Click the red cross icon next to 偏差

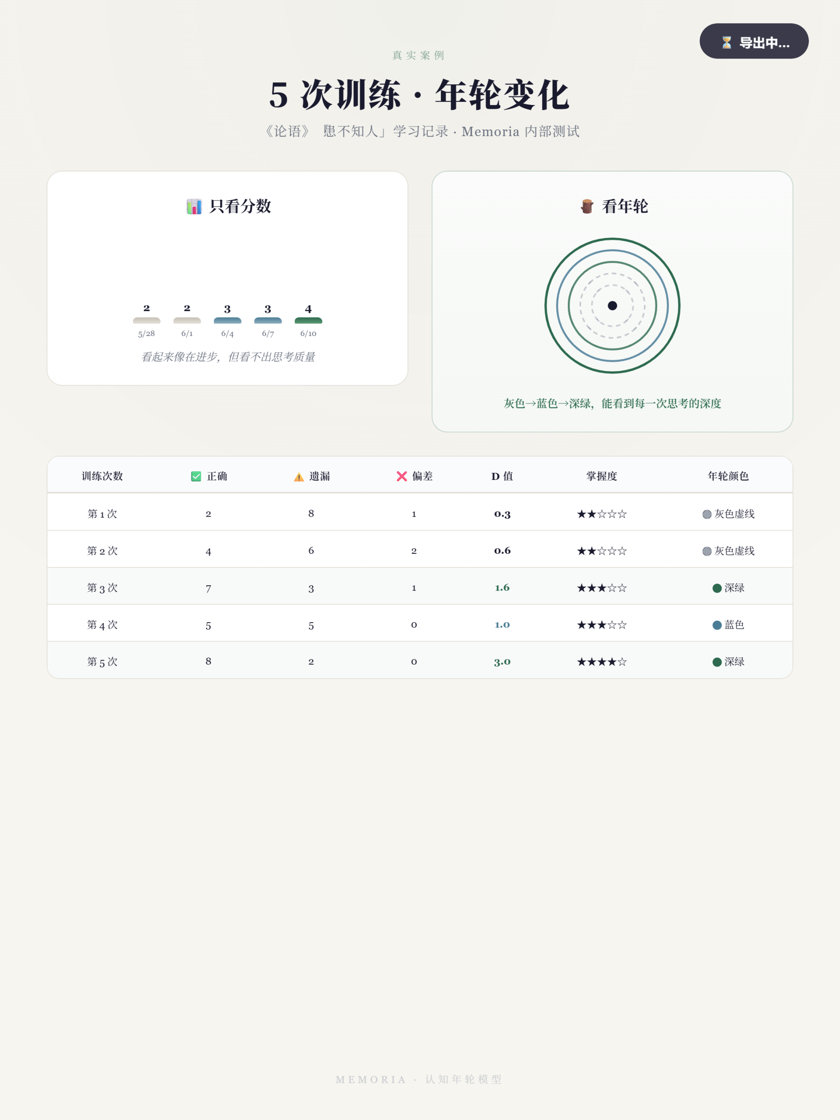pyautogui.click(x=402, y=476)
